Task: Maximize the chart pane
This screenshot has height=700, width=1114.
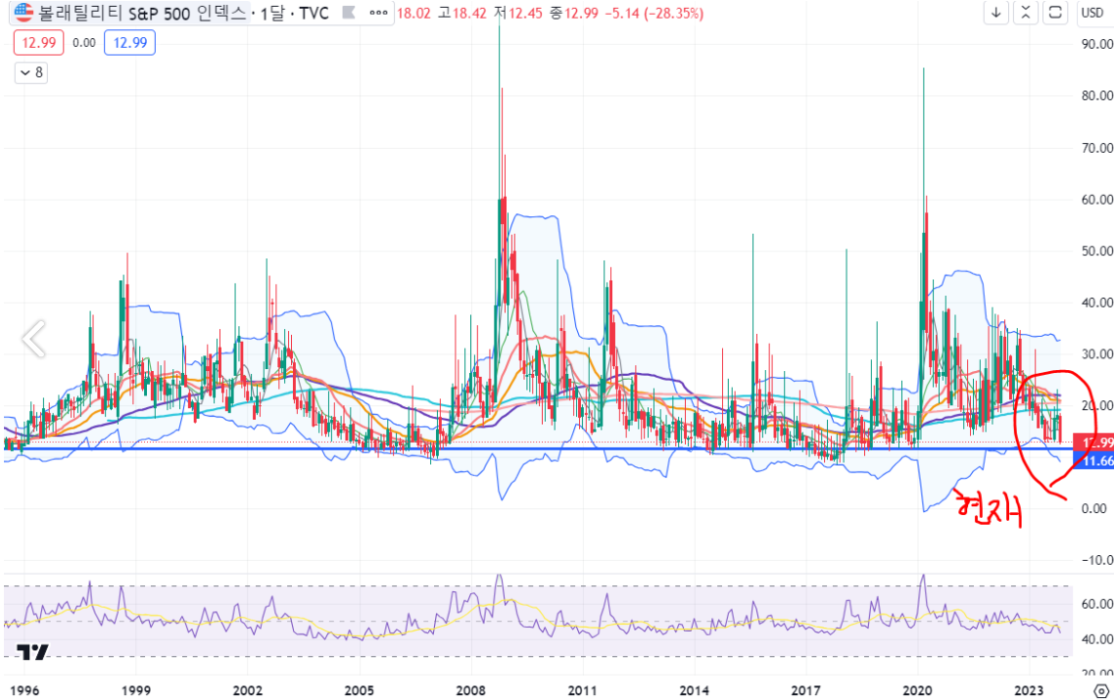Action: (1055, 13)
